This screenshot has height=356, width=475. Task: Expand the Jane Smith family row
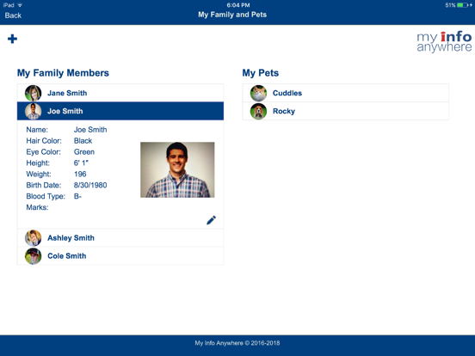pyautogui.click(x=120, y=93)
